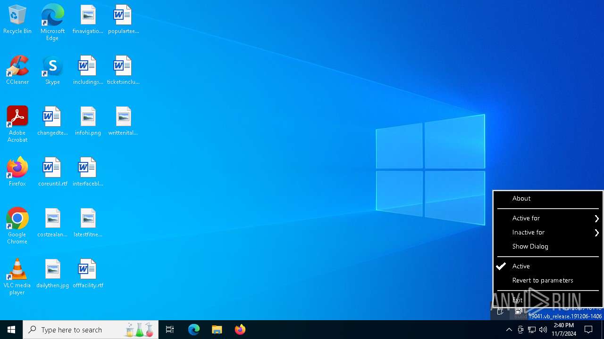Screen dimensions: 604x339
Task: Select the infohi.png image file
Action: point(88,121)
